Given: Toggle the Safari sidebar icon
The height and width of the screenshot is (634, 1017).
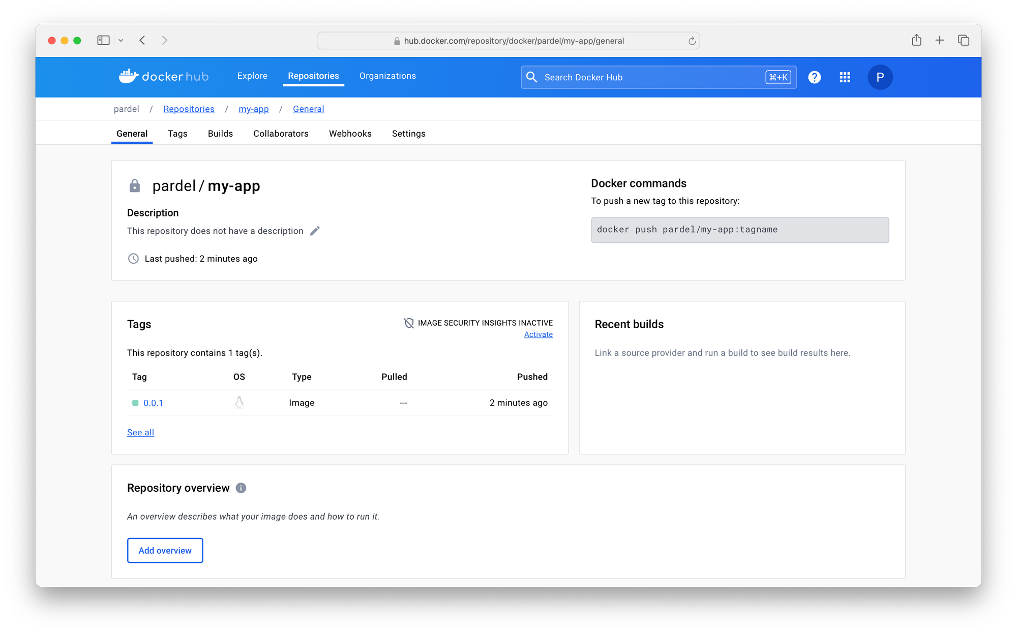Looking at the screenshot, I should [x=103, y=40].
